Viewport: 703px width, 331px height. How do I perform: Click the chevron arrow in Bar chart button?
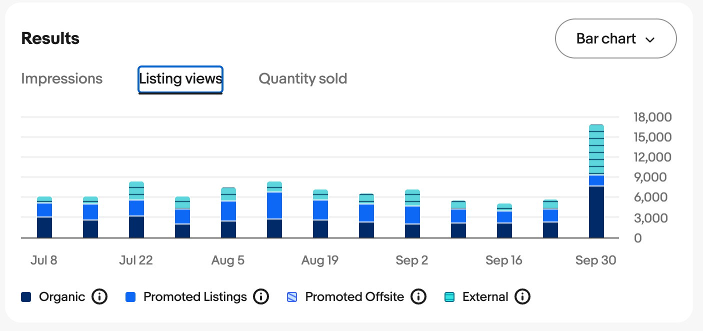650,39
